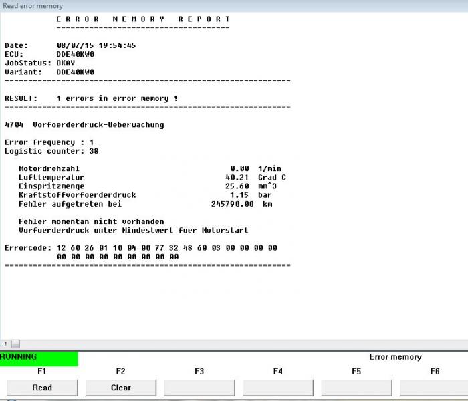Click the blank button under F6
The height and width of the screenshot is (401, 468).
(433, 388)
